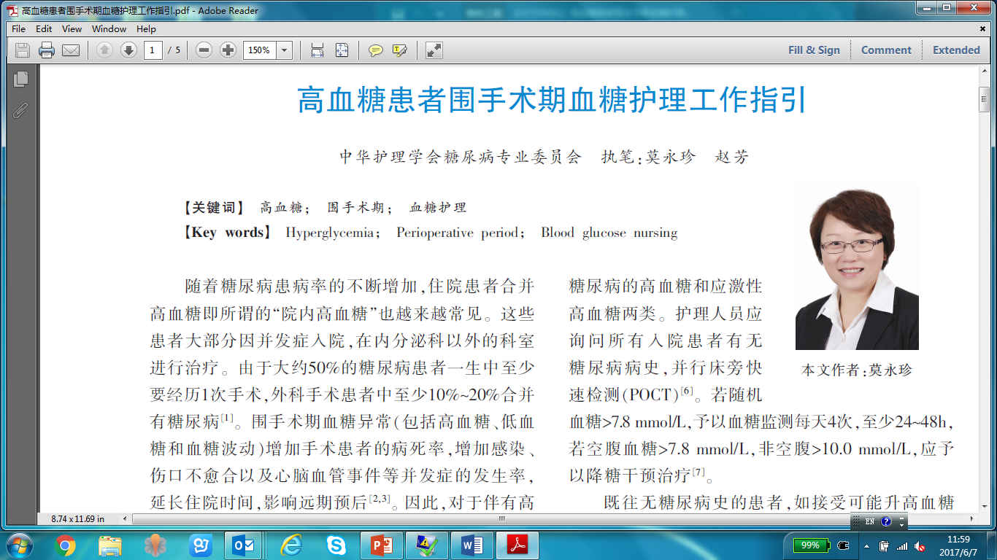The width and height of the screenshot is (997, 560).
Task: Add a sticky note comment
Action: (x=376, y=50)
